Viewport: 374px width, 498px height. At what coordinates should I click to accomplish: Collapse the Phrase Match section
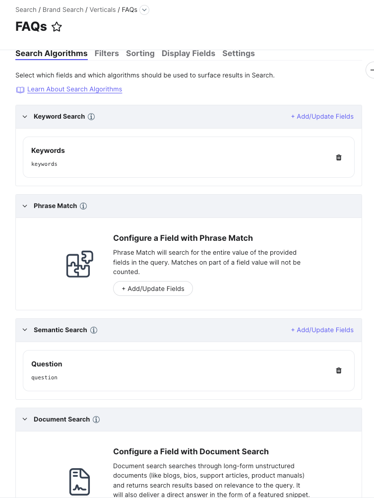[25, 206]
